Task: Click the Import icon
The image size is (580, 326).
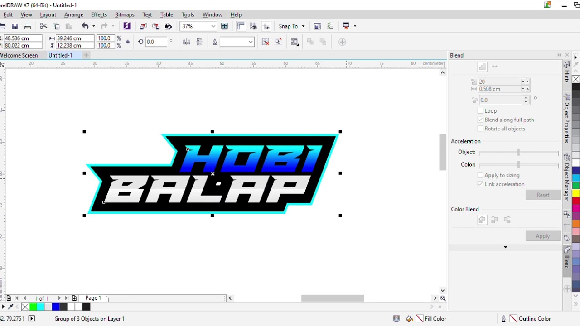Action: click(x=143, y=26)
